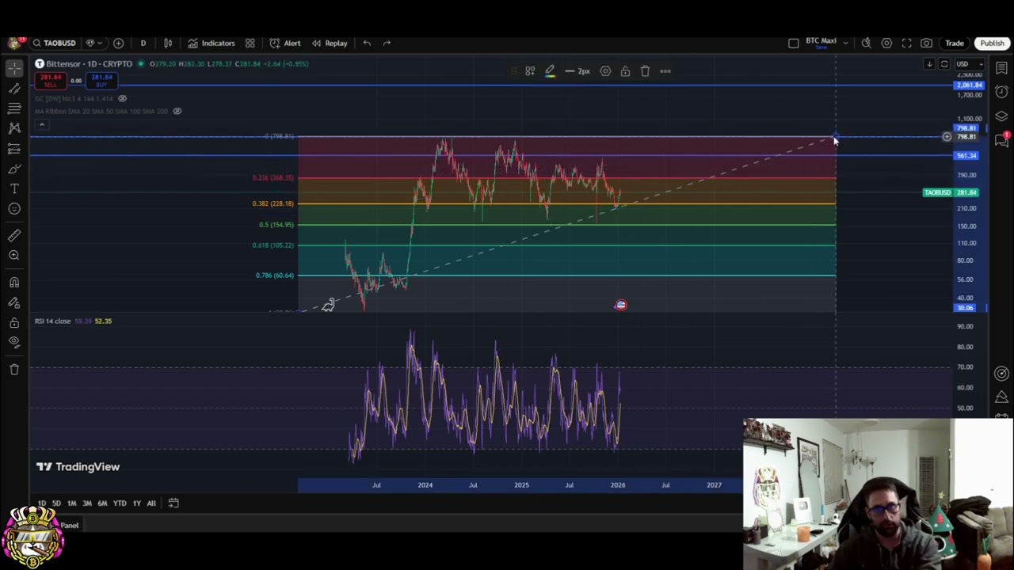The image size is (1014, 570).
Task: Enter fullscreen mode
Action: (x=906, y=43)
